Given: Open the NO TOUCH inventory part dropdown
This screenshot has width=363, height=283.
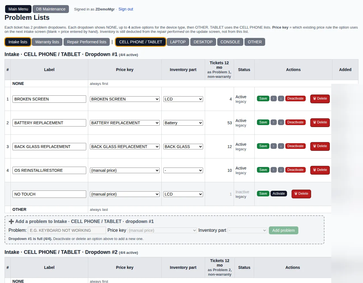Looking at the screenshot, I should pos(183,194).
